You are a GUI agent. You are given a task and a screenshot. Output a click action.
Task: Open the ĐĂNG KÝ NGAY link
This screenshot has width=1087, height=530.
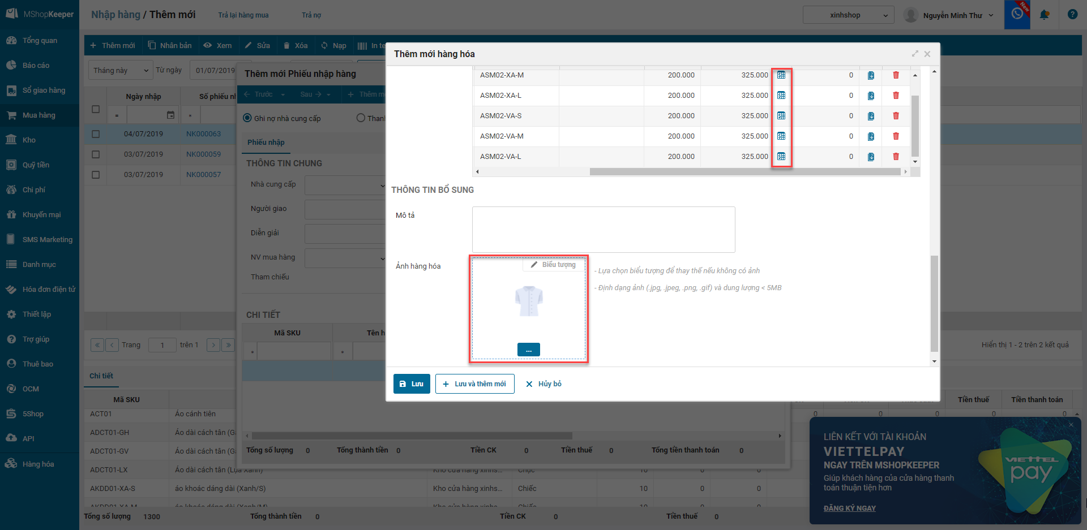849,509
